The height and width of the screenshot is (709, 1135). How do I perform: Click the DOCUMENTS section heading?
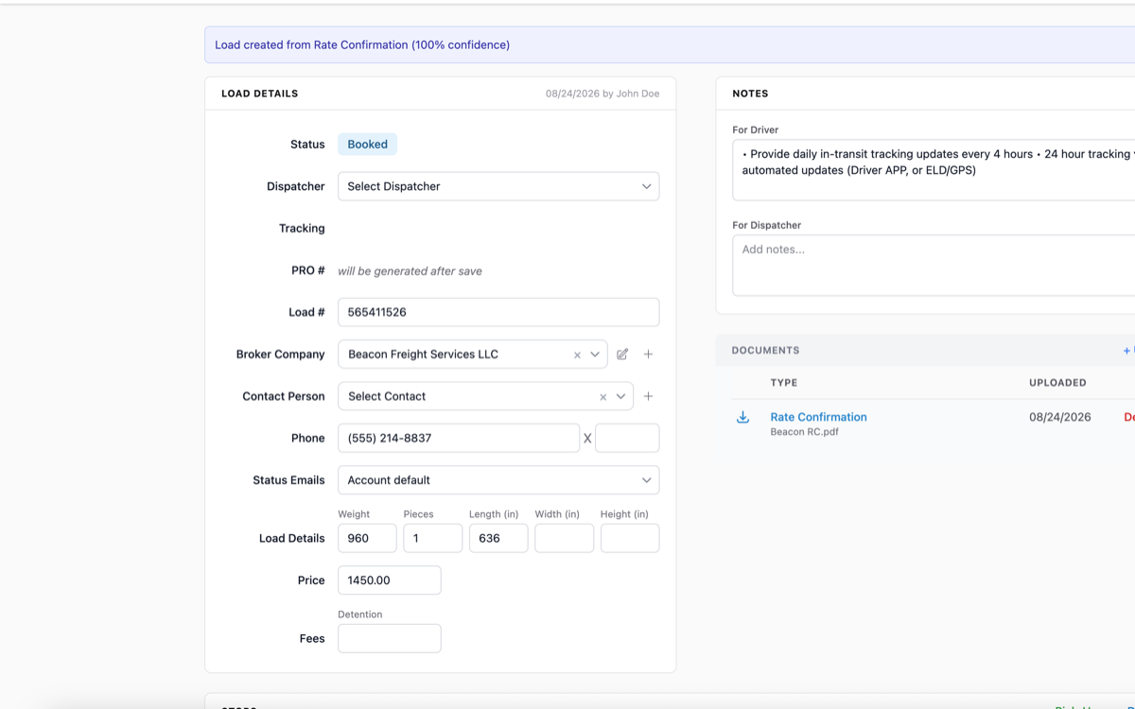(x=765, y=350)
